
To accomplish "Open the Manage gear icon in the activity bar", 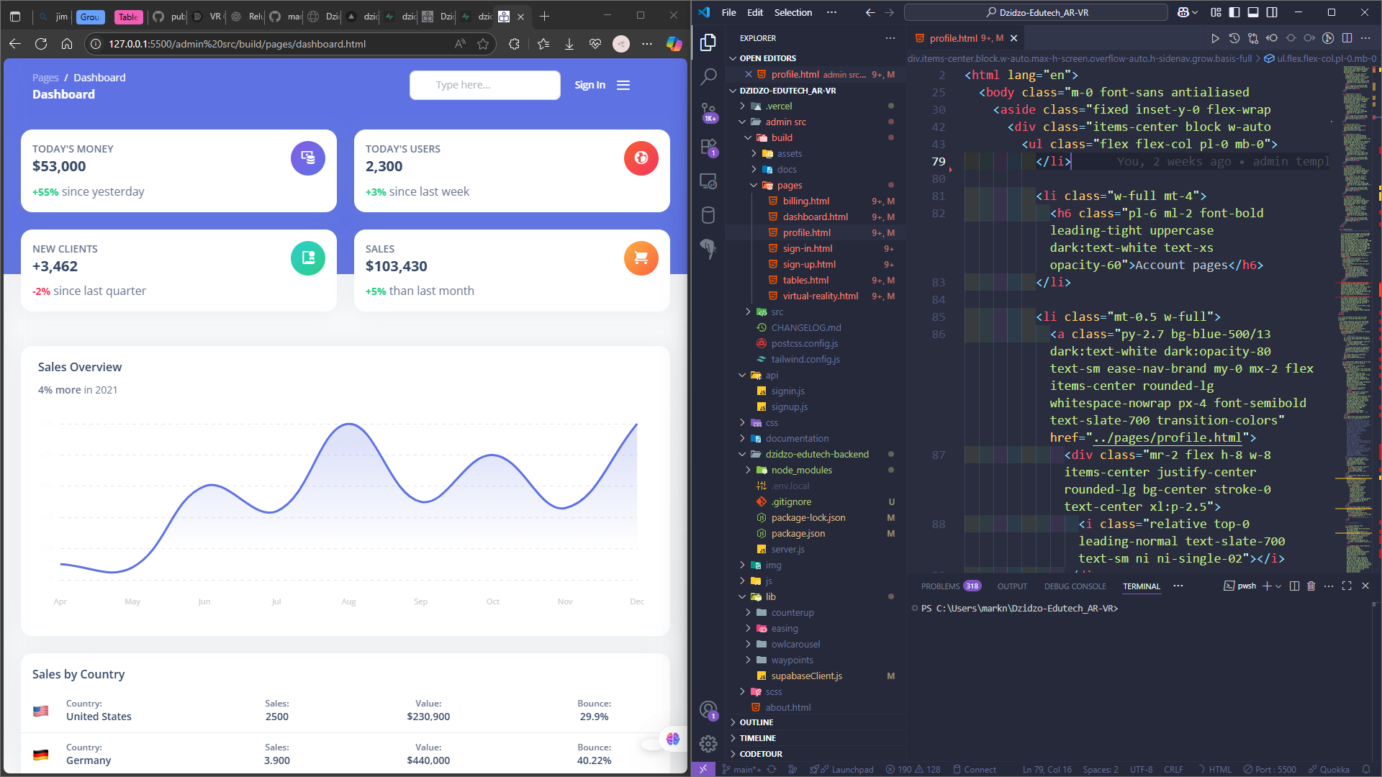I will pyautogui.click(x=708, y=744).
